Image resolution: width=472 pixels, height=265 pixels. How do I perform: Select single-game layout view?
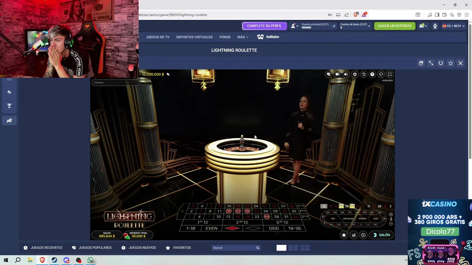pyautogui.click(x=281, y=248)
